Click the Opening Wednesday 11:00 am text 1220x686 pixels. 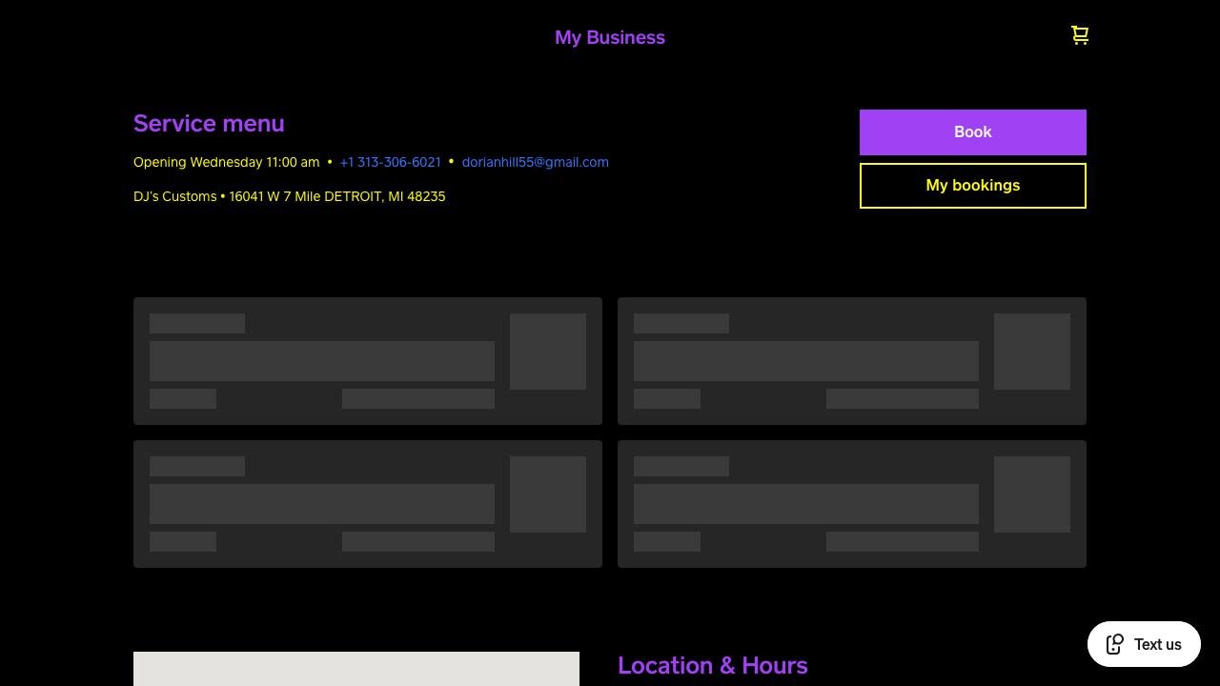226,163
